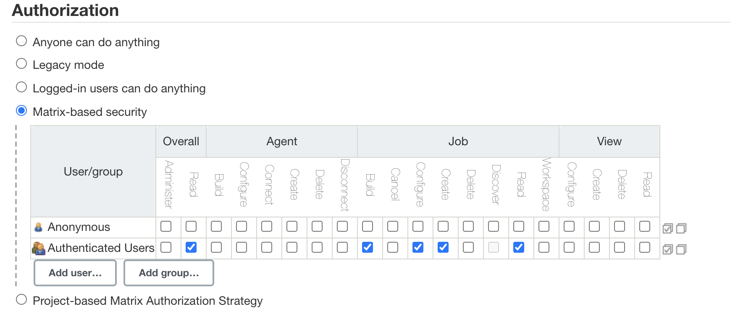
Task: Click the Anonymous user icon
Action: [x=38, y=227]
